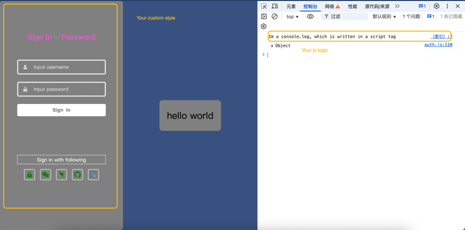
Task: Clear the console with the ban icon
Action: pyautogui.click(x=274, y=17)
